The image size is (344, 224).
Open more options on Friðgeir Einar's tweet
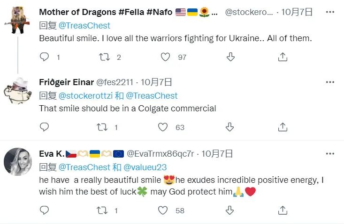point(330,83)
